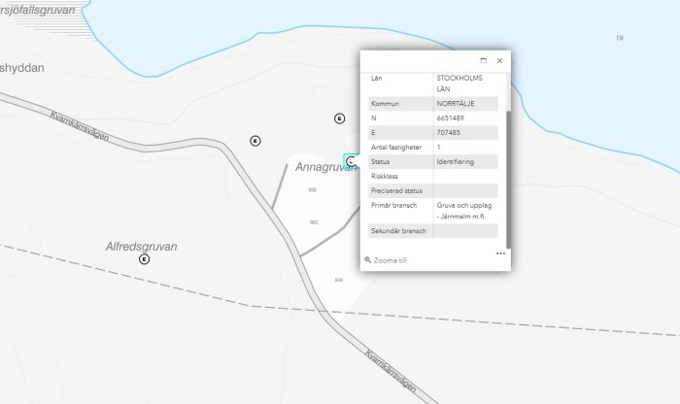Click the Primär bransch label
The width and height of the screenshot is (680, 404).
point(393,205)
